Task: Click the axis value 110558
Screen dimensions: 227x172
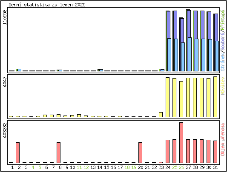Action: point(5,17)
